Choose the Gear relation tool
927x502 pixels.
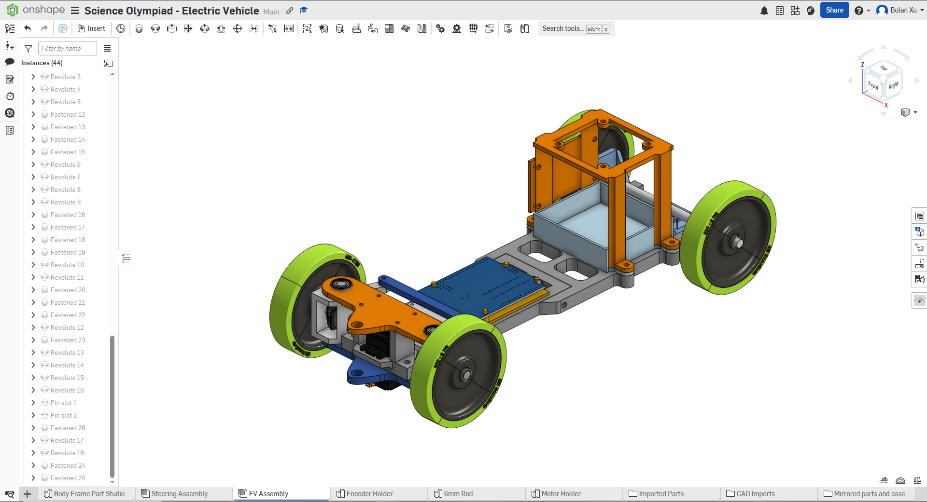(440, 29)
